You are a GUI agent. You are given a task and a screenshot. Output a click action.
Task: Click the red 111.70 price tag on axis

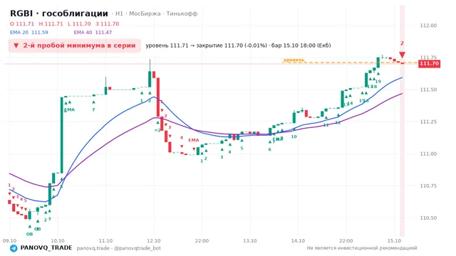pyautogui.click(x=429, y=63)
